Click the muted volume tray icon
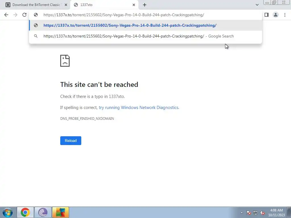Image resolution: width=291 pixels, height=218 pixels. (262, 213)
